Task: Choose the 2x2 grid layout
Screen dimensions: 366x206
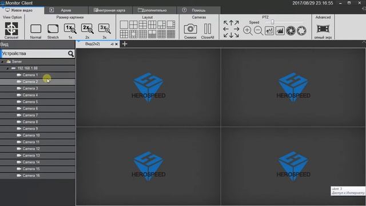Action: coord(133,25)
